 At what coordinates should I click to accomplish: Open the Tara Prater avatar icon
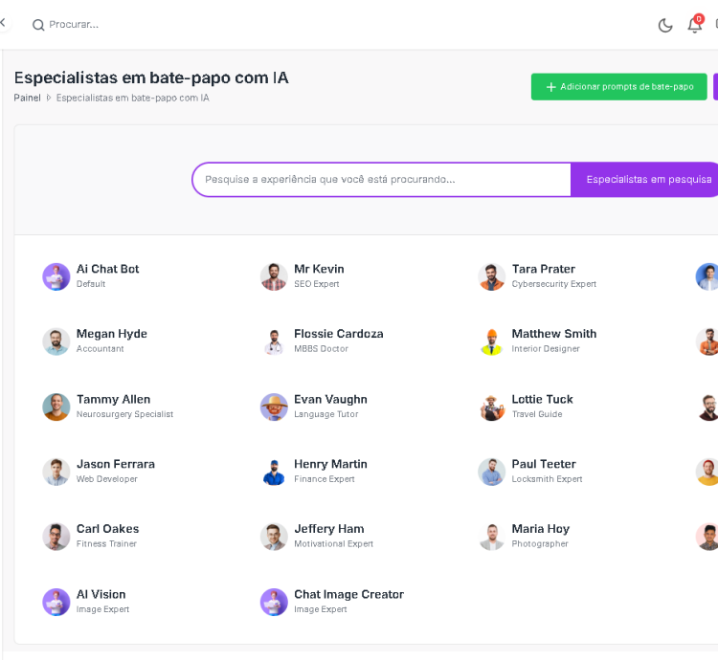[492, 276]
